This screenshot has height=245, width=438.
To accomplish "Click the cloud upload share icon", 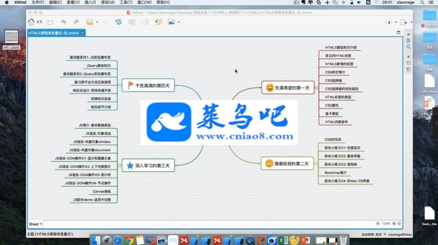I will [389, 22].
